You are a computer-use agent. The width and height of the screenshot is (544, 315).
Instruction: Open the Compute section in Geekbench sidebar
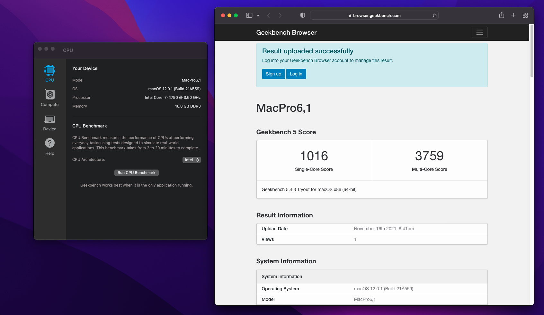(50, 98)
